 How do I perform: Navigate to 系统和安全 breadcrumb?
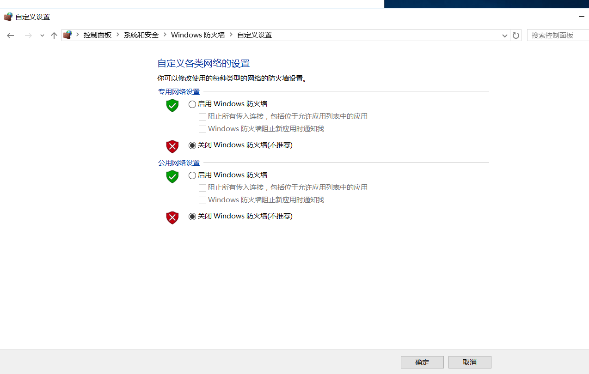(141, 35)
